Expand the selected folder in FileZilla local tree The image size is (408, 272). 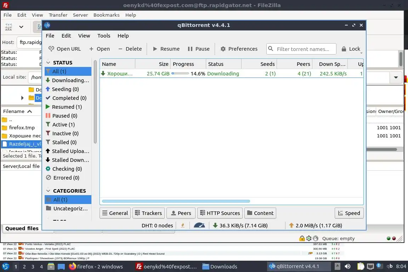[22, 98]
